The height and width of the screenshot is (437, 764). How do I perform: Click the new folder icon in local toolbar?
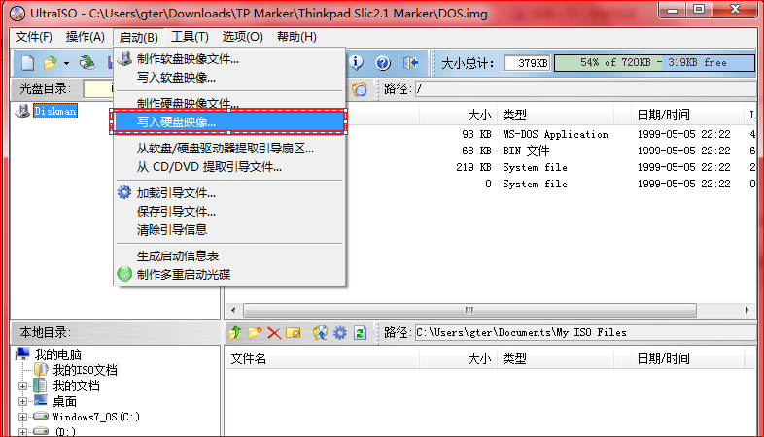pos(255,333)
